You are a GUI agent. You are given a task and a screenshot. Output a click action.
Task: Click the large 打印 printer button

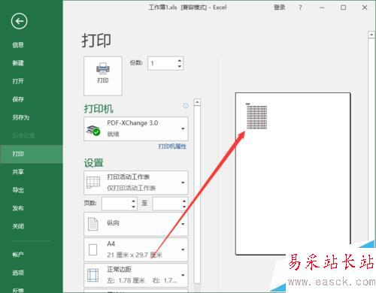pos(103,76)
